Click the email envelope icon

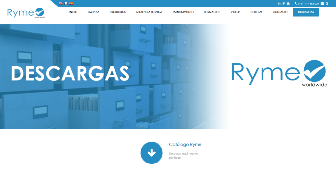click(322, 4)
